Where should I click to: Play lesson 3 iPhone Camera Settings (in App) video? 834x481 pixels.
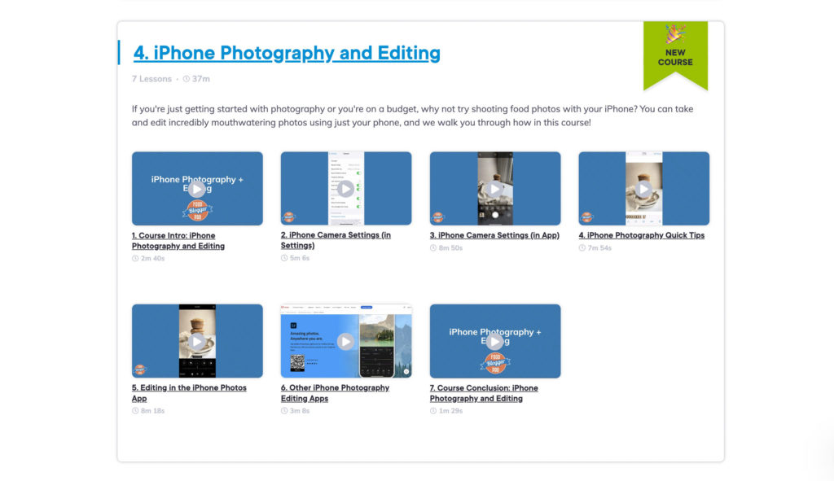494,188
